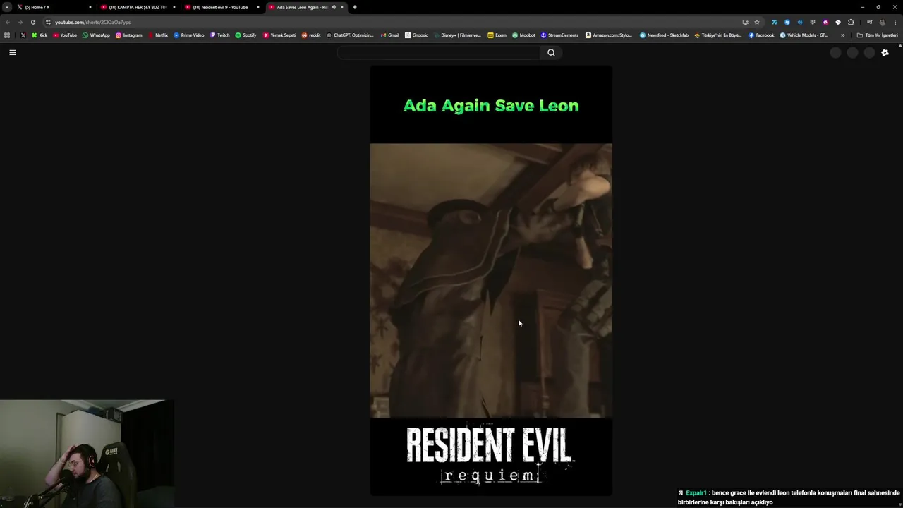
Task: Open the media control playlist icon
Action: [x=869, y=22]
